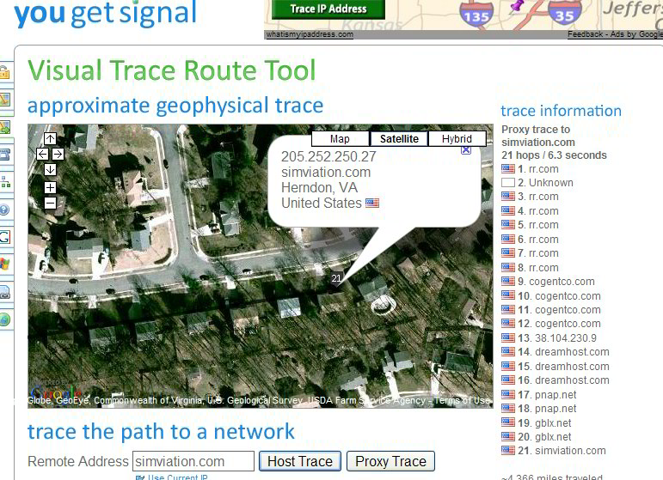Select hop '11. cogentco.com' in trace list
Image resolution: width=663 pixels, height=480 pixels.
coord(559,309)
